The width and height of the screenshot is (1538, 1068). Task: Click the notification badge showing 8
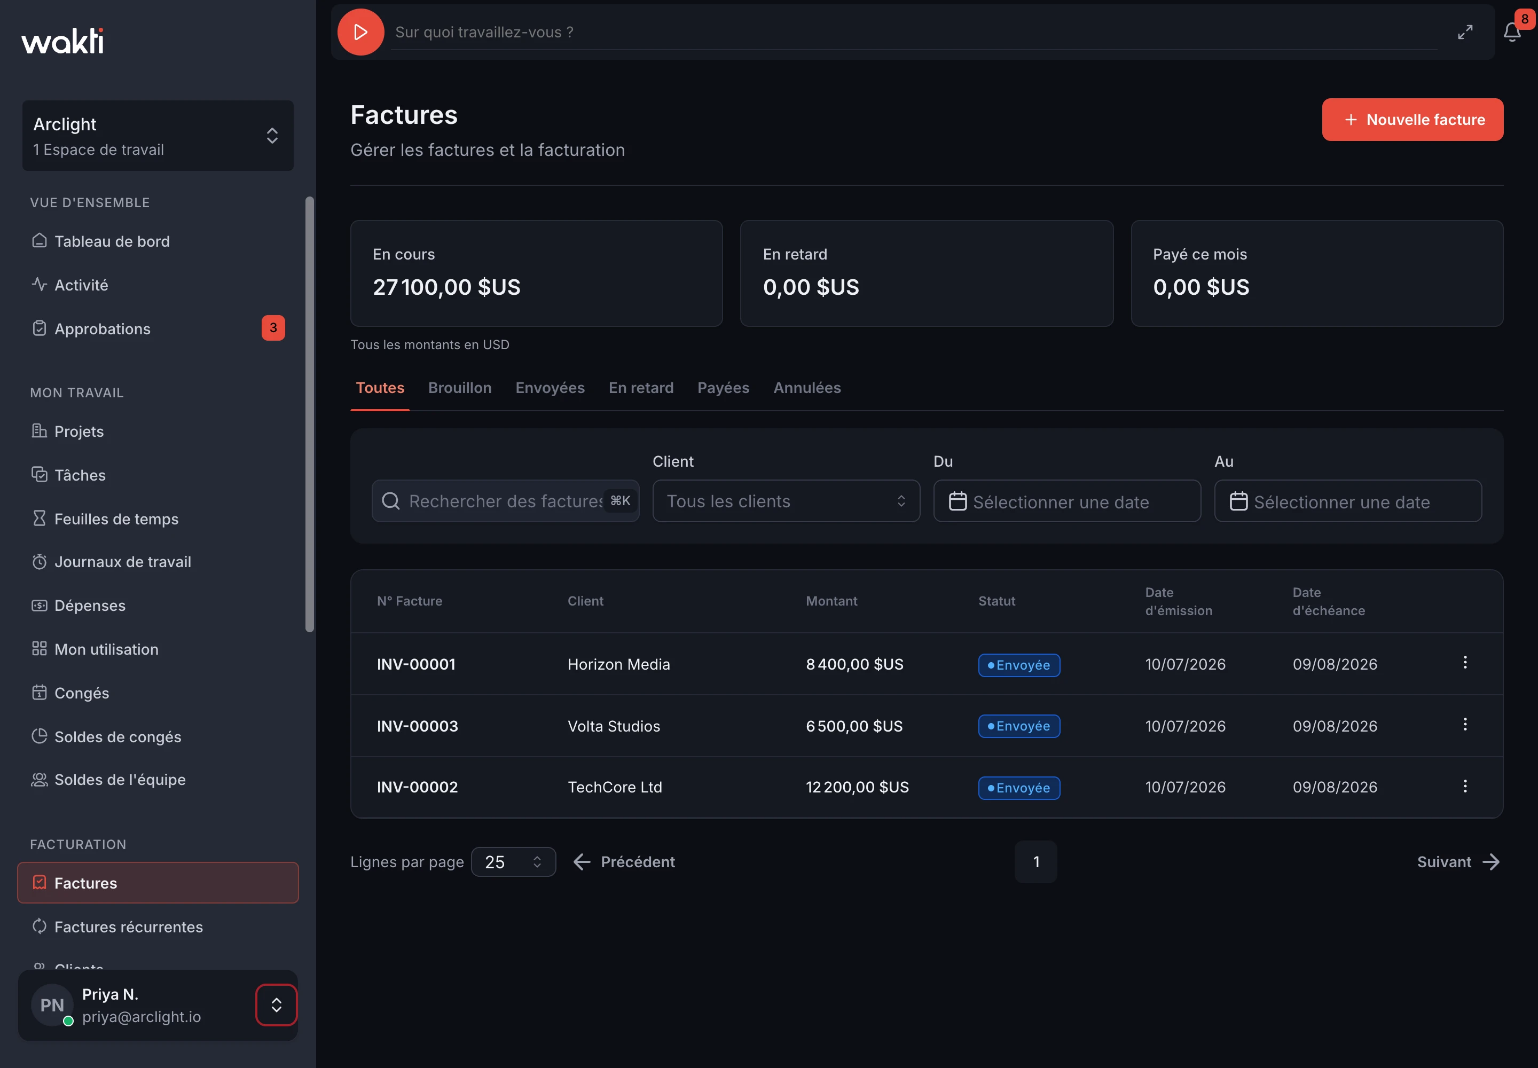point(1525,19)
